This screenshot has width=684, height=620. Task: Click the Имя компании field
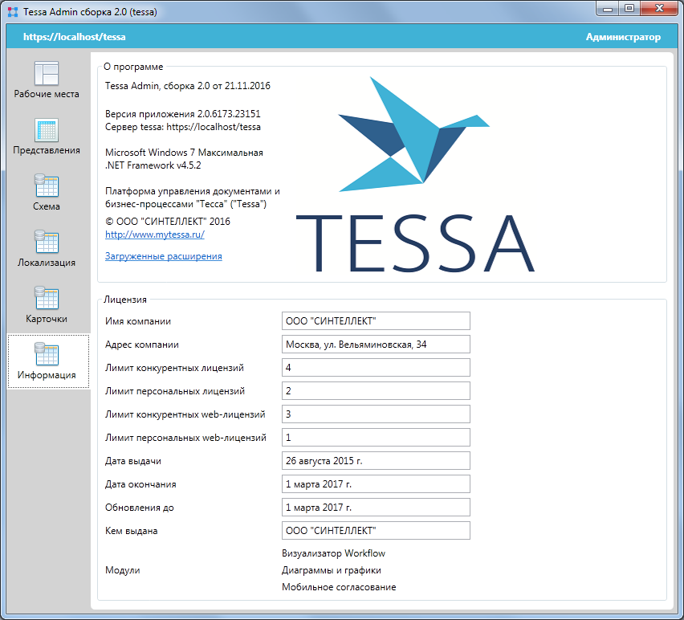click(376, 321)
